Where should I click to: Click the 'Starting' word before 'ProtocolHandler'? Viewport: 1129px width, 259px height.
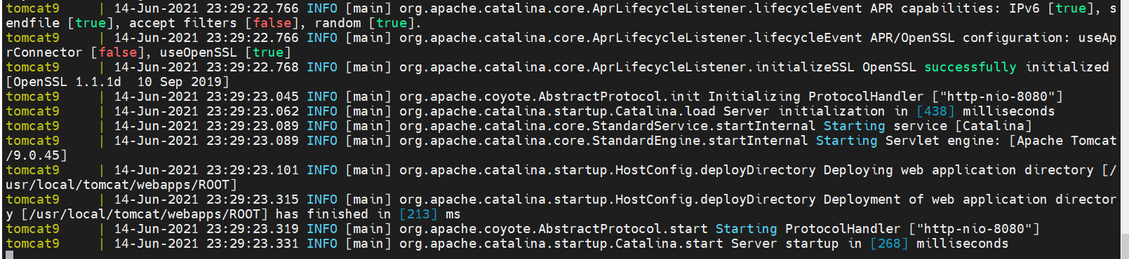(746, 229)
